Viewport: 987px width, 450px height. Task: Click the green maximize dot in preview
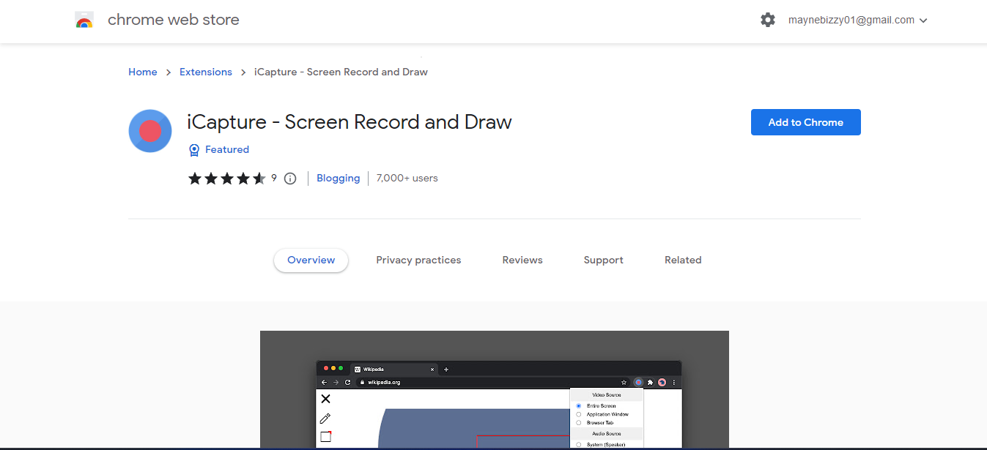(x=341, y=368)
